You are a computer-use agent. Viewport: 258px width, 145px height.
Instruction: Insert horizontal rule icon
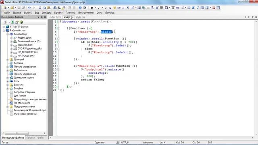pyautogui.click(x=148, y=8)
